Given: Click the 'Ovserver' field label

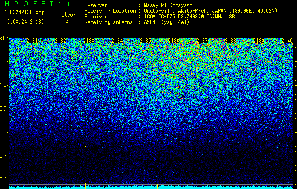Looking at the screenshot, I should pos(96,5).
